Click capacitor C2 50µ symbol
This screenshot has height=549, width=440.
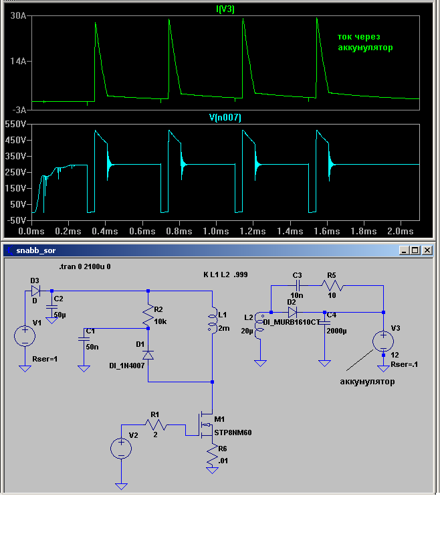click(51, 307)
